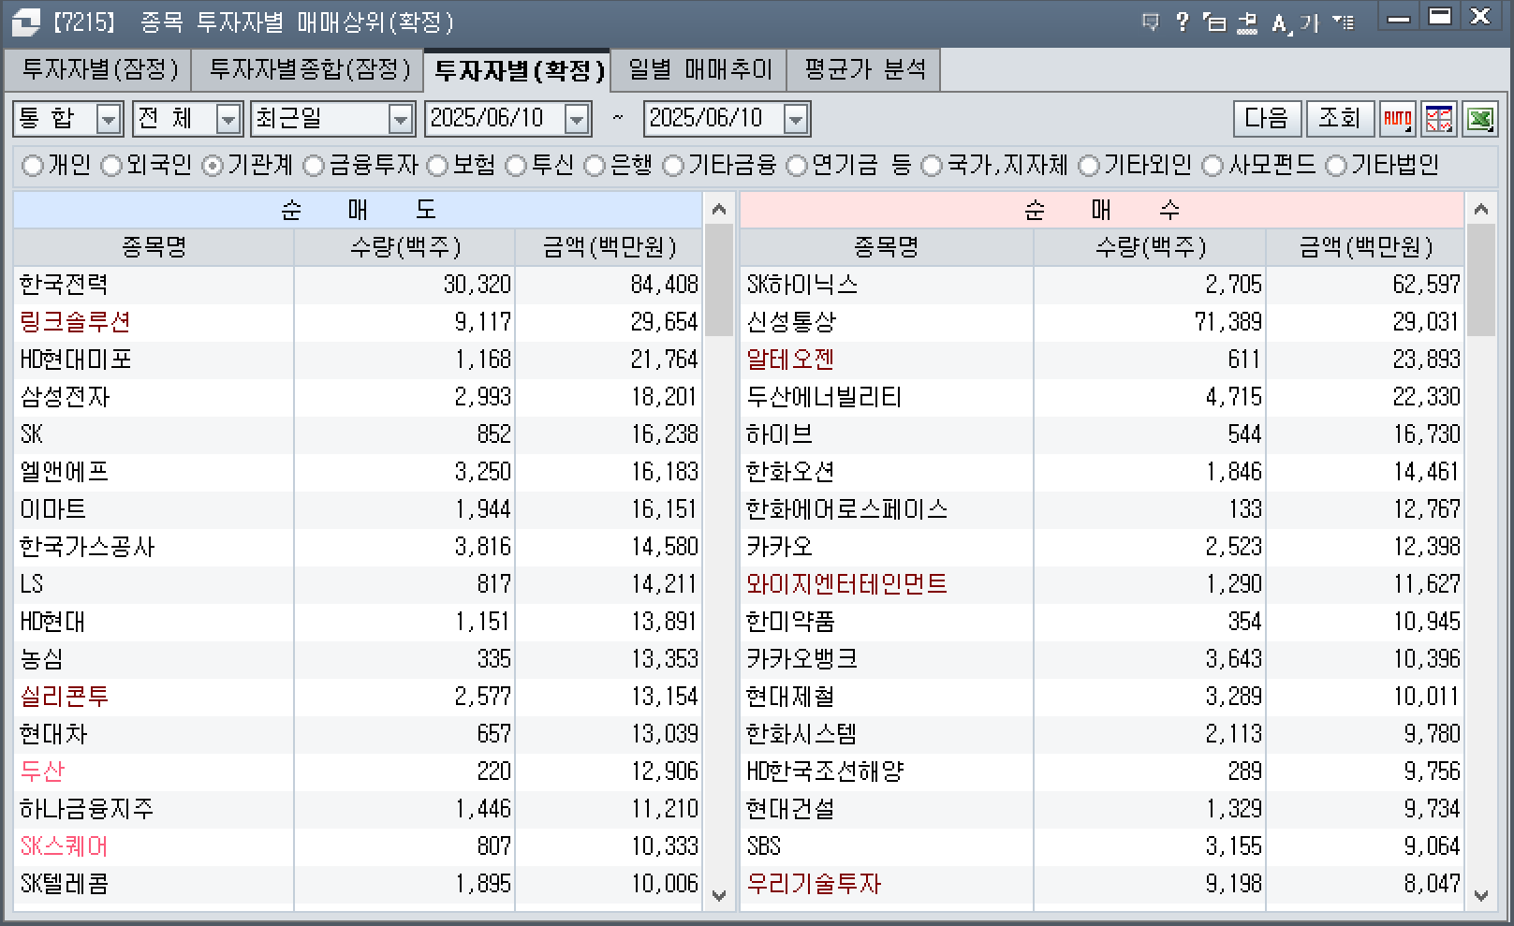Switch to 투자자별(잠정) tab
1514x926 pixels.
[99, 69]
